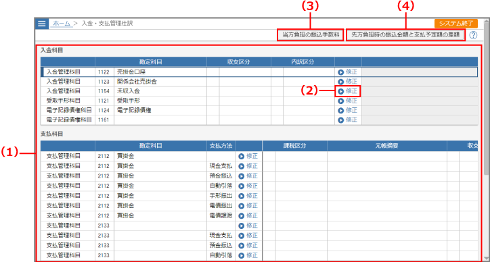Screen dimensions: 490x262
Task: Select the 未収入金 account name cell
Action: click(160, 91)
